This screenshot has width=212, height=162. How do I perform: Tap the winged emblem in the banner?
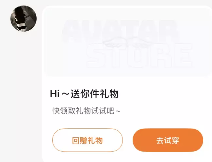pyautogui.click(x=128, y=42)
